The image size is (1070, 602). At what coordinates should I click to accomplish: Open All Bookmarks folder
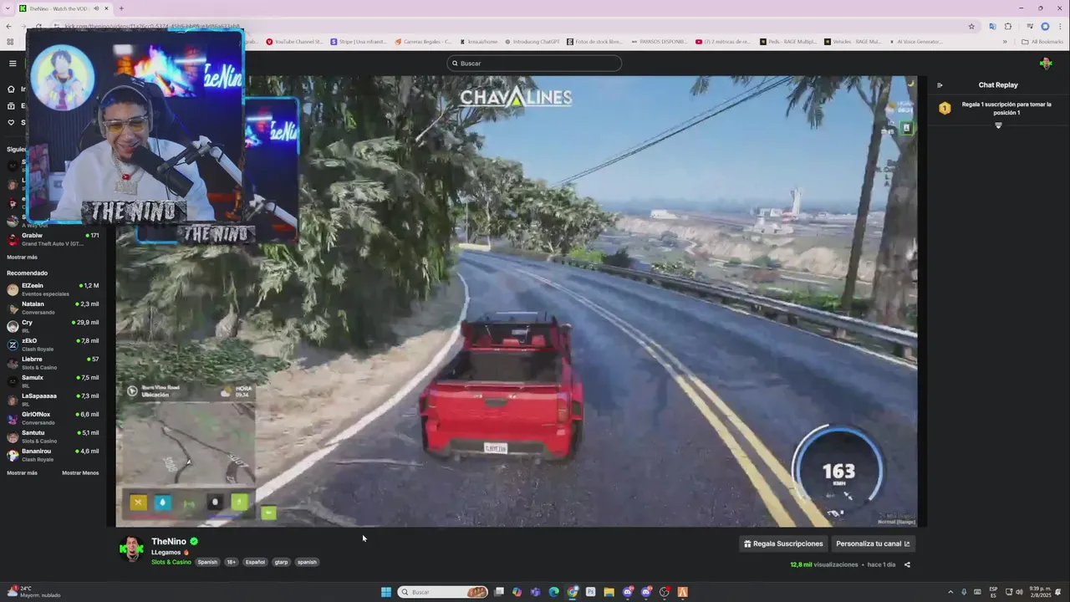pyautogui.click(x=1042, y=41)
